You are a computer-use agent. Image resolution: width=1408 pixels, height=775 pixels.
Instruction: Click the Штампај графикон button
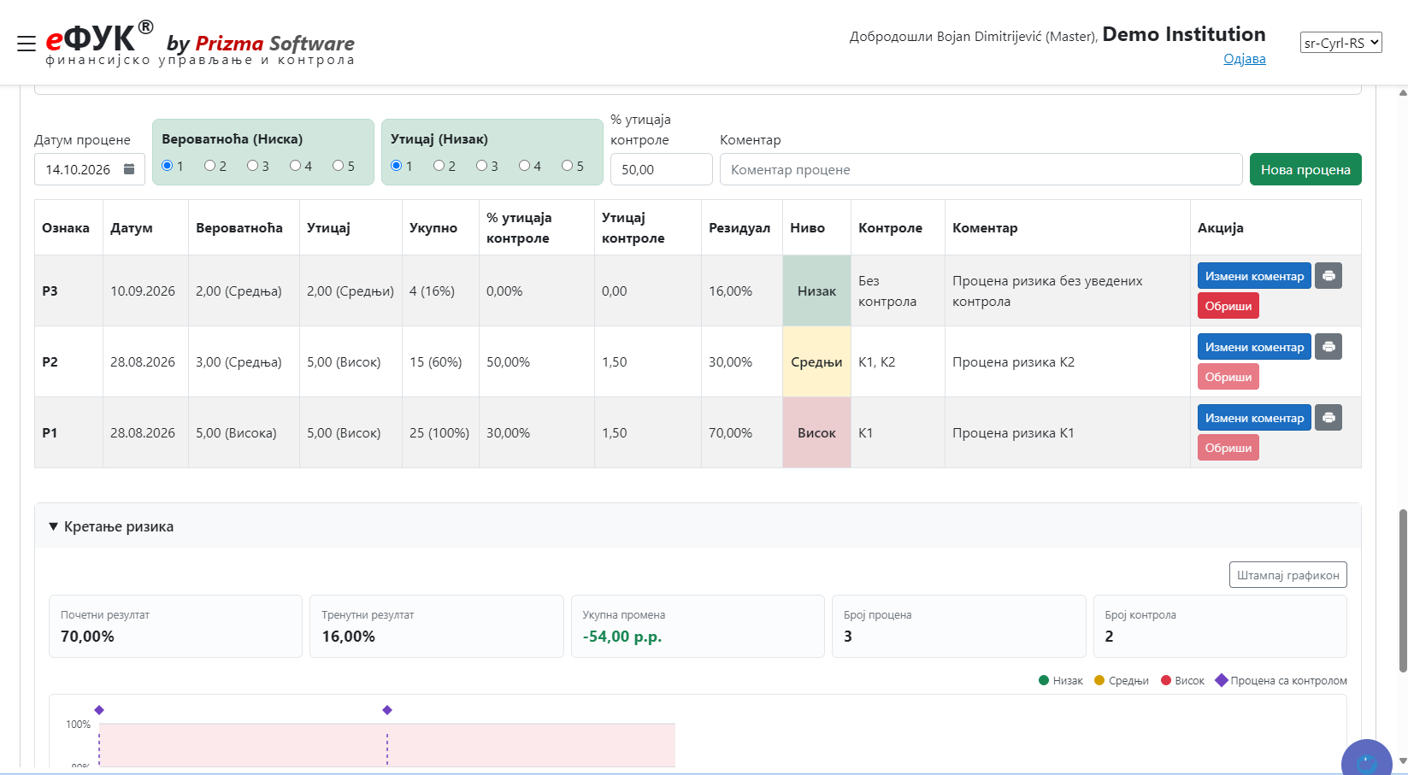point(1287,575)
